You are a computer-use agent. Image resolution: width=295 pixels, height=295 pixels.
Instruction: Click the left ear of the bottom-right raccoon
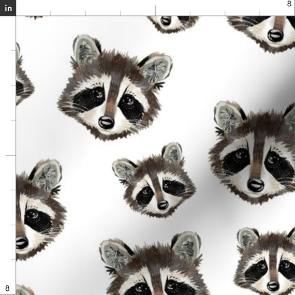point(247,239)
